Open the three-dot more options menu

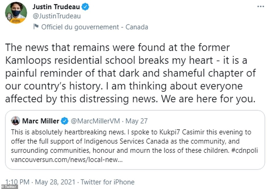[260, 6]
